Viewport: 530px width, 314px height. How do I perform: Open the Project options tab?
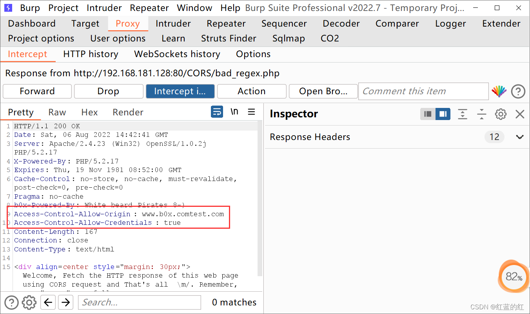(41, 38)
